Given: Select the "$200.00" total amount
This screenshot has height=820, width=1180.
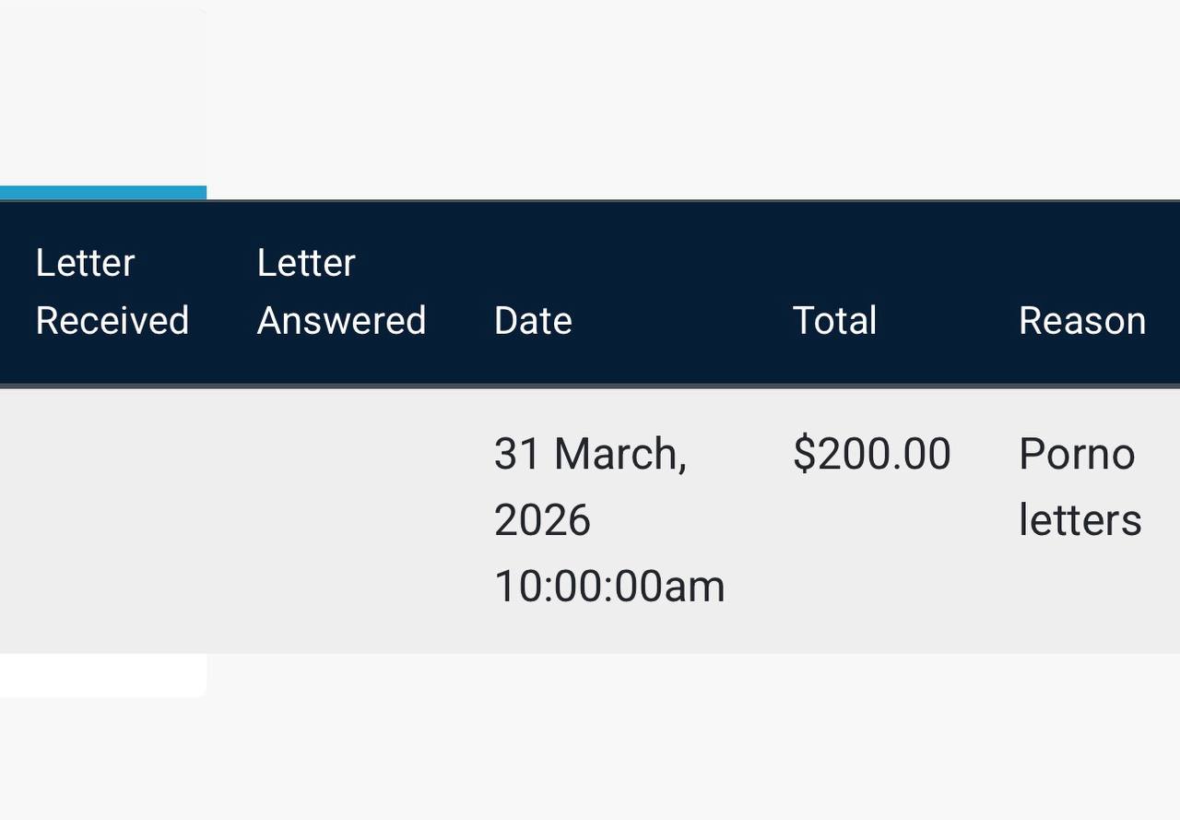Looking at the screenshot, I should (x=871, y=454).
